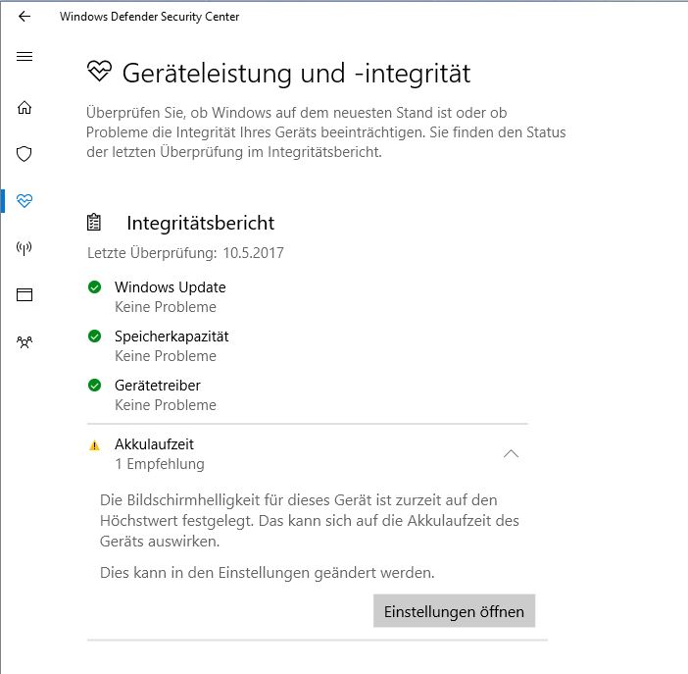688x674 pixels.
Task: Click the description paragraph starting with 'Überprüfen Sie'
Action: tap(326, 132)
